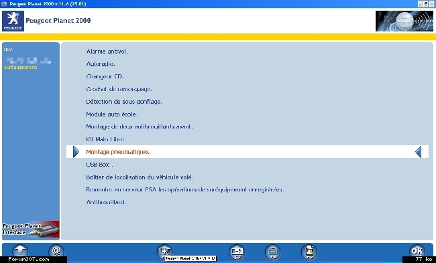Click the F7 toolbar icon
The image size is (436, 263).
click(237, 252)
